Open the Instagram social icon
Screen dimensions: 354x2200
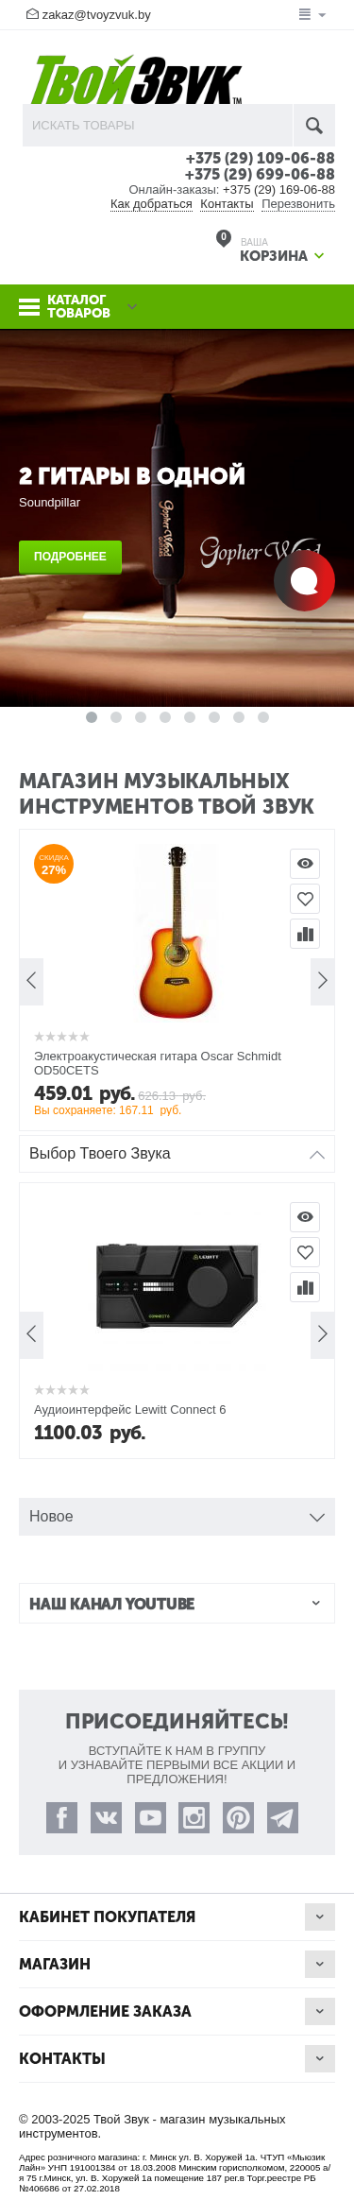[x=194, y=1816]
